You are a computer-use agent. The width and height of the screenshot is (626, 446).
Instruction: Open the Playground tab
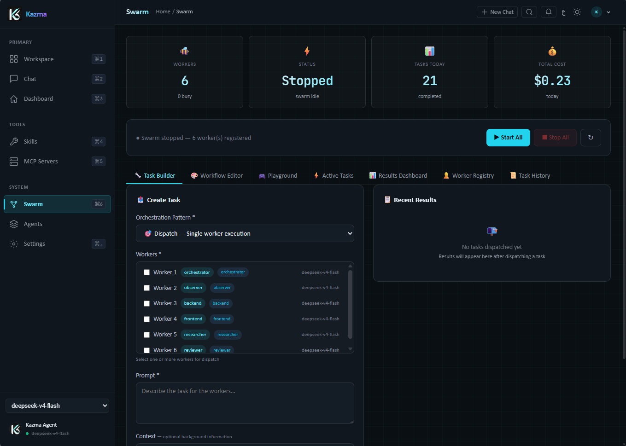278,175
